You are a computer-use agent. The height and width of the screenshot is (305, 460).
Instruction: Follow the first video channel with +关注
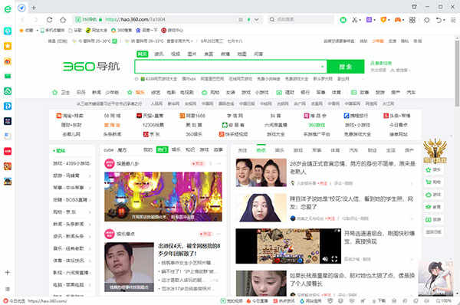[x=198, y=163]
